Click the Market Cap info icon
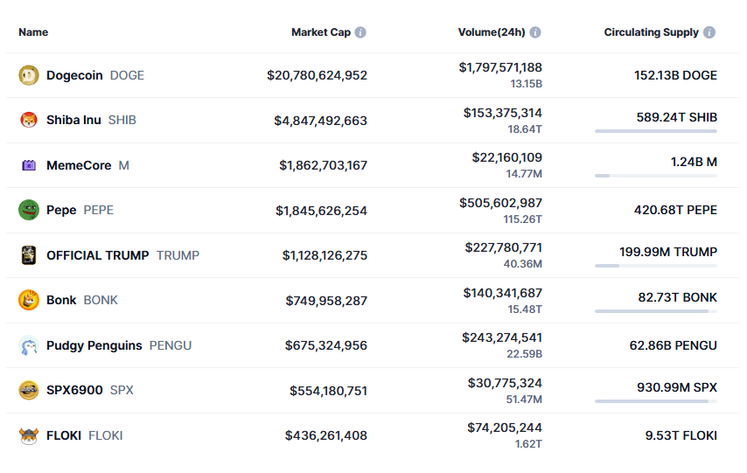Screen dimensions: 747x473 coord(360,32)
